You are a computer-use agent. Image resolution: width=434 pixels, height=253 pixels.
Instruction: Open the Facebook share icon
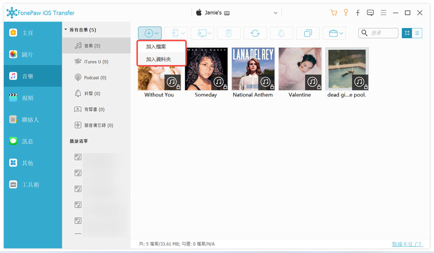tap(358, 13)
